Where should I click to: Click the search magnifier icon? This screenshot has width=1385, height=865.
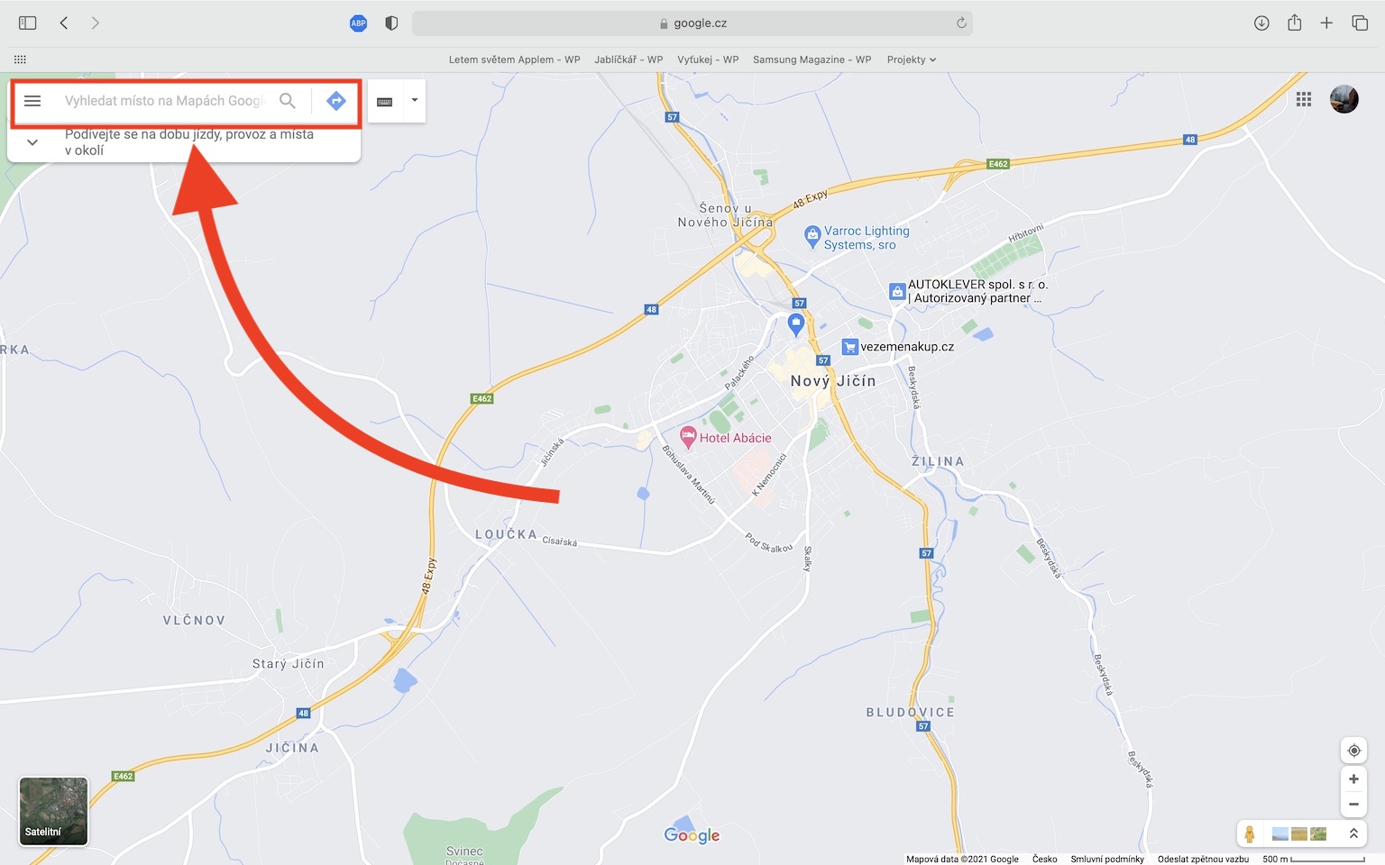(287, 101)
